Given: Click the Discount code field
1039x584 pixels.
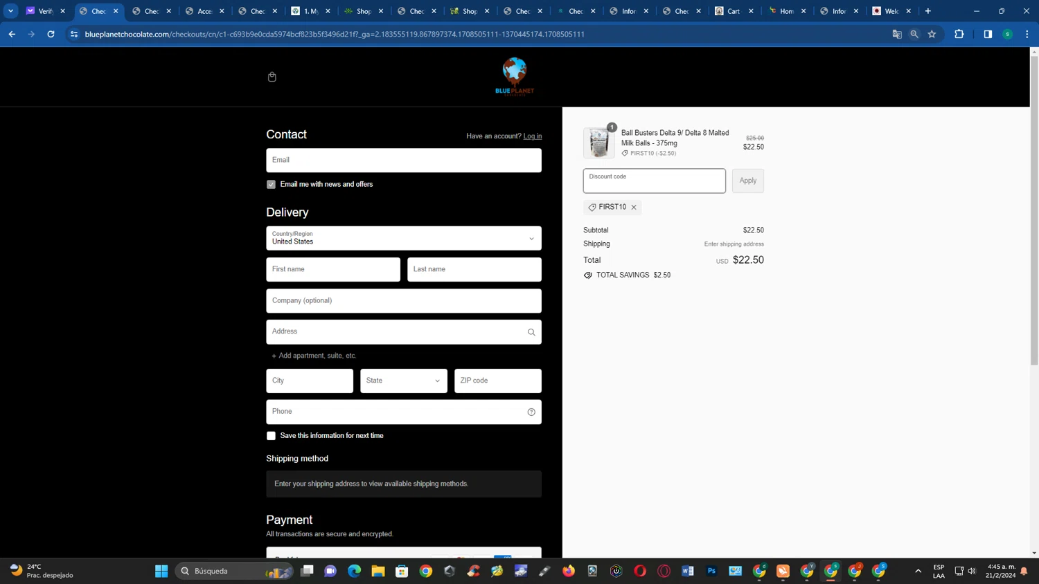Looking at the screenshot, I should (x=655, y=181).
